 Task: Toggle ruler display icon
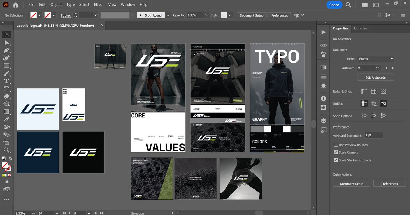click(364, 91)
